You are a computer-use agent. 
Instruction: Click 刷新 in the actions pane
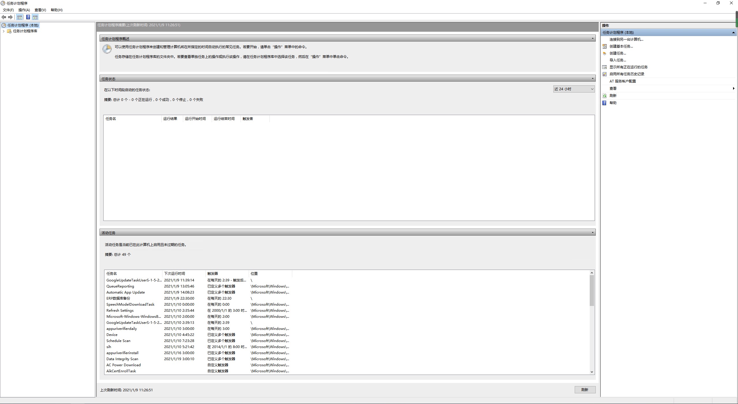pos(613,96)
